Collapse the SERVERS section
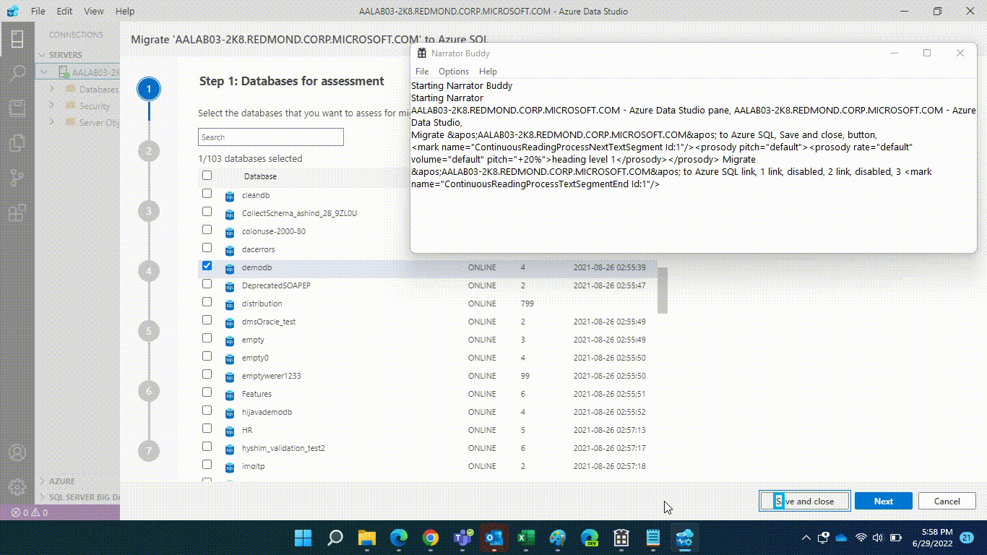The width and height of the screenshot is (987, 555). point(43,54)
